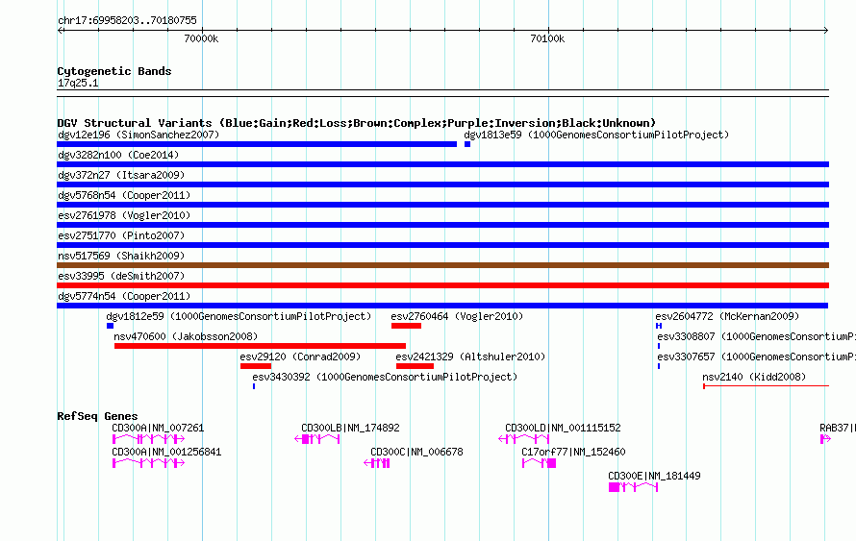
Task: Click the CD300E NM_181449 gene glyph
Action: (x=633, y=487)
